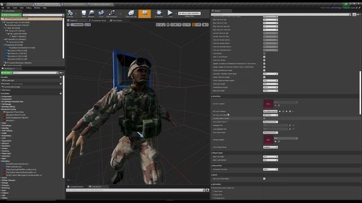Toggle the checkbox in the highlighted Inventory row

coord(264,118)
